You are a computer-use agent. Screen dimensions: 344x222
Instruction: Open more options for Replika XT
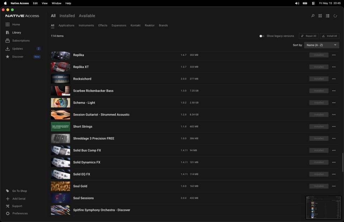coord(334,67)
